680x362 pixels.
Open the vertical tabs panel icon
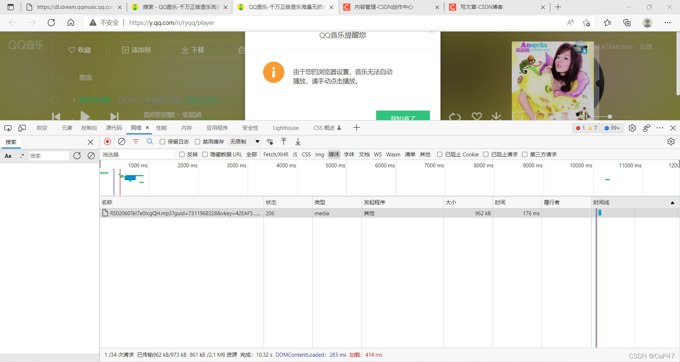point(11,7)
